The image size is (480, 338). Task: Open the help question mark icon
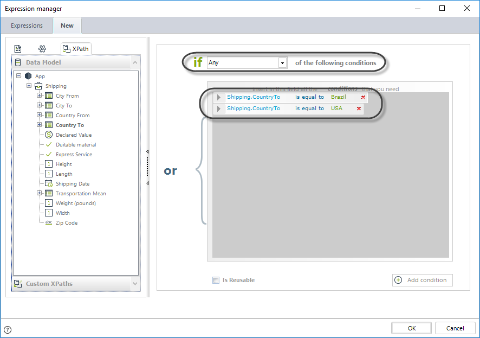(x=8, y=330)
